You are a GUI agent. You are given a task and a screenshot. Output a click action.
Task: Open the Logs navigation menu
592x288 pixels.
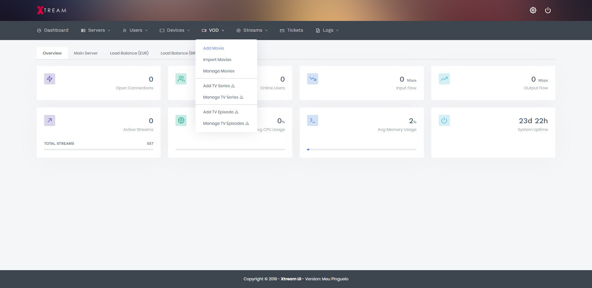click(x=327, y=30)
